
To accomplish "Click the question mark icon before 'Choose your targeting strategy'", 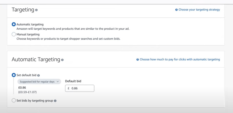I will (x=176, y=10).
